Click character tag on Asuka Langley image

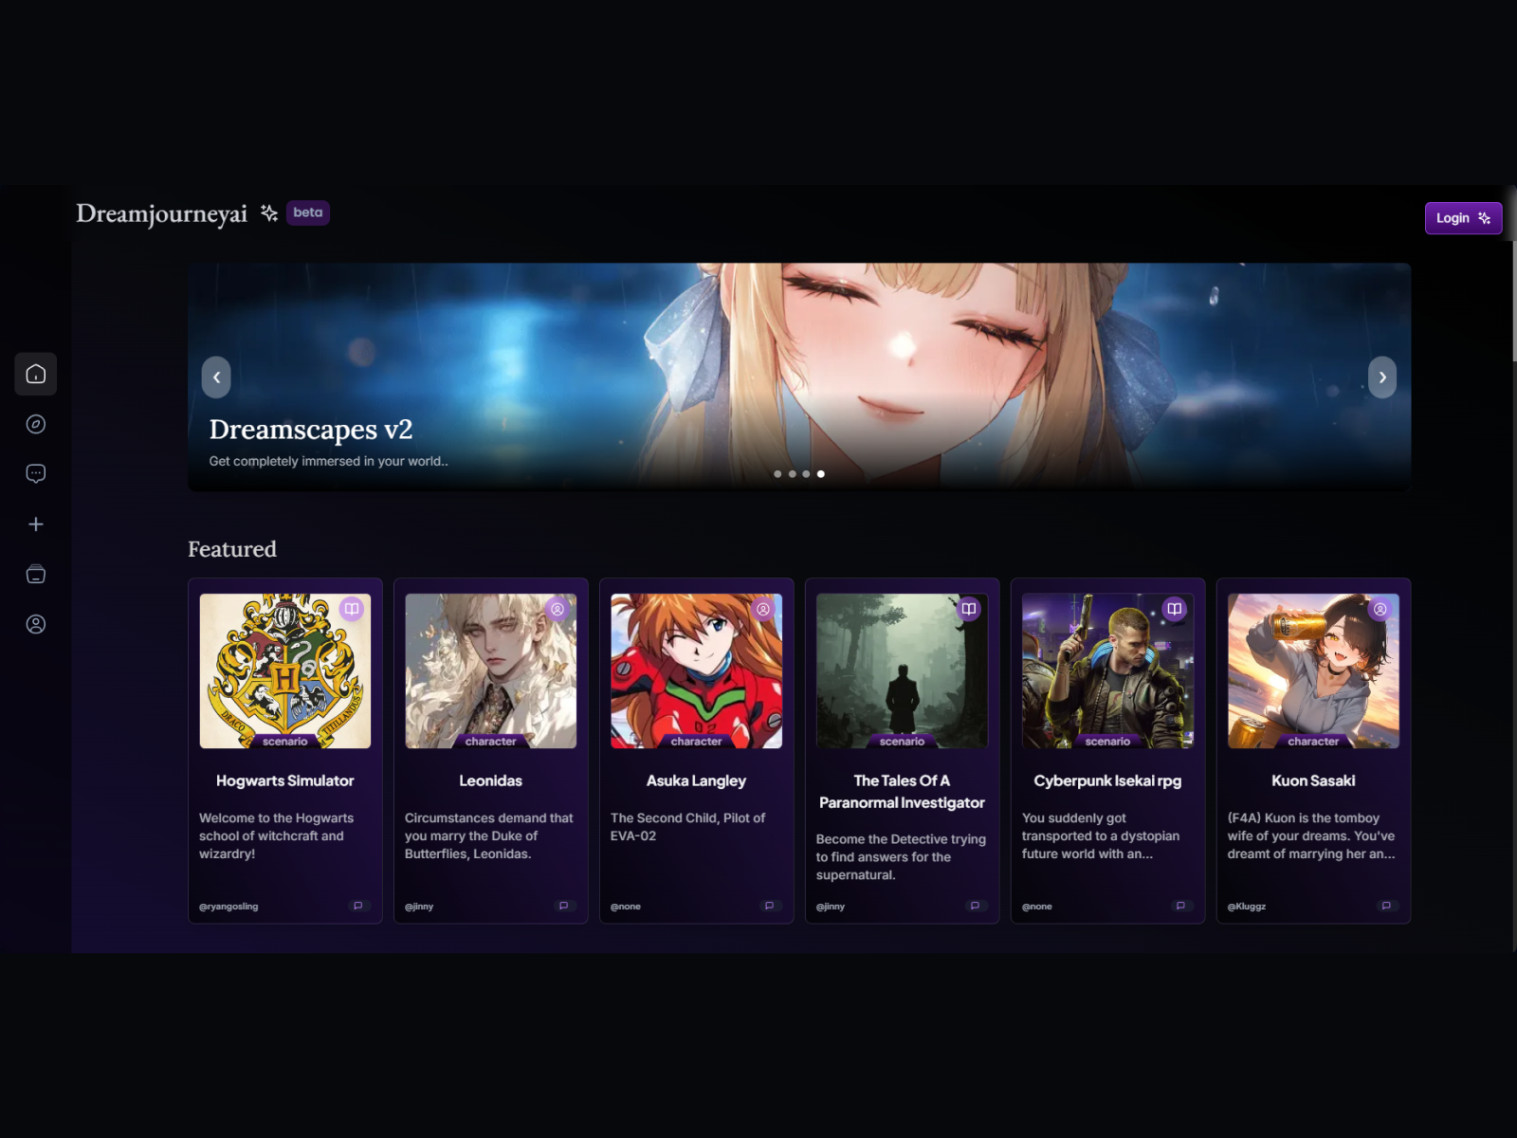697,742
